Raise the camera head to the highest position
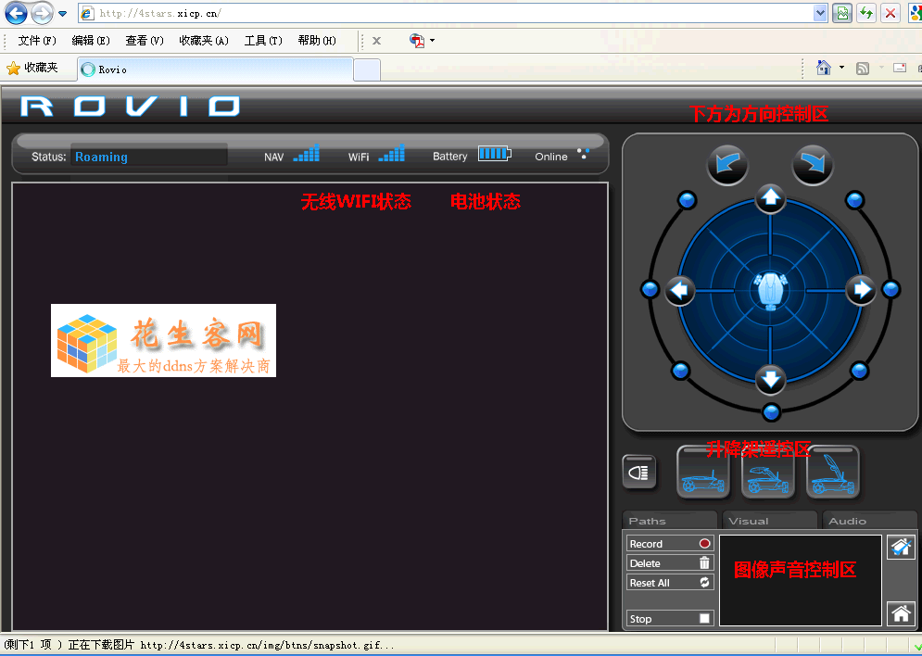 click(833, 472)
